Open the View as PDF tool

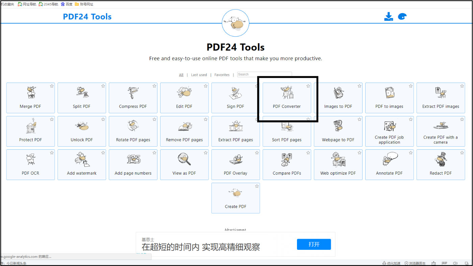pos(184,165)
